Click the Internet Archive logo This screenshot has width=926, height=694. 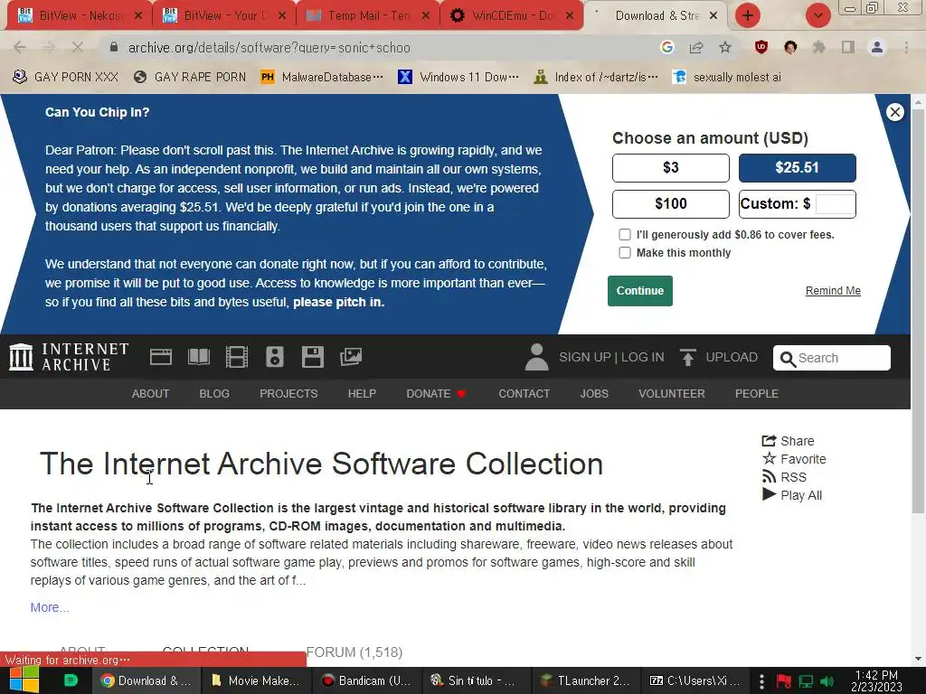pyautogui.click(x=69, y=357)
